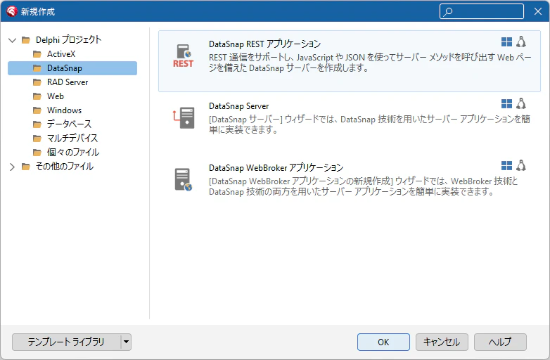Click the folder icon next to ActiveX

click(37, 54)
